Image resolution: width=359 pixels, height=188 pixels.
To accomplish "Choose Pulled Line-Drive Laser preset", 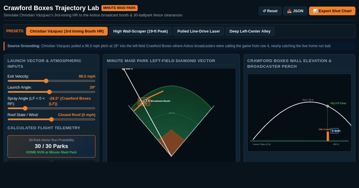I will click(x=199, y=31).
